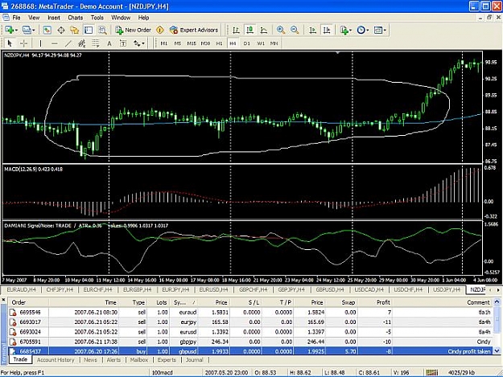Close the Terminal panel x button
Screen dimensions: 503x377
[x=3, y=300]
